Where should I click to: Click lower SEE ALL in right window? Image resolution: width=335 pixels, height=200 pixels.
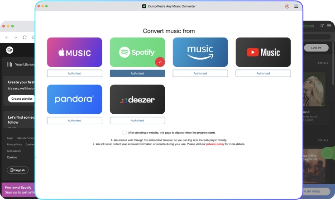pyautogui.click(x=323, y=140)
